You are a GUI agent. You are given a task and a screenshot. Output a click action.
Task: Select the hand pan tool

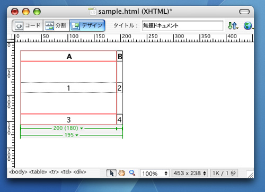tap(122, 173)
